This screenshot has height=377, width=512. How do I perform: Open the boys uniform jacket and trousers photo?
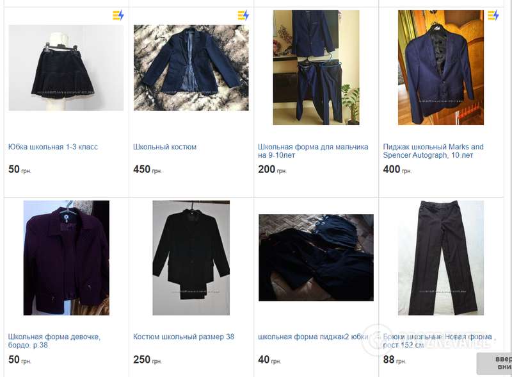[x=316, y=67]
